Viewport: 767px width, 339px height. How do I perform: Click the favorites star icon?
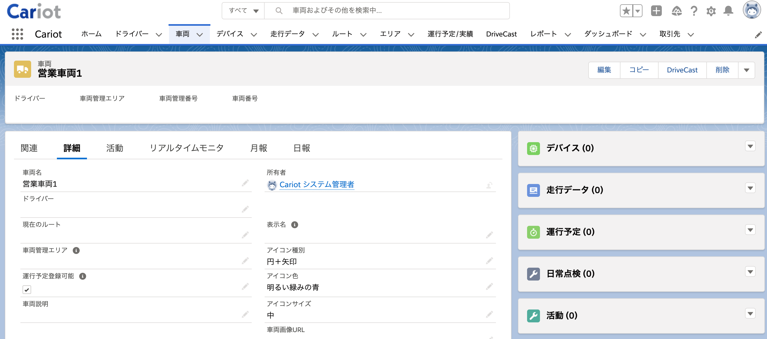[x=626, y=11]
